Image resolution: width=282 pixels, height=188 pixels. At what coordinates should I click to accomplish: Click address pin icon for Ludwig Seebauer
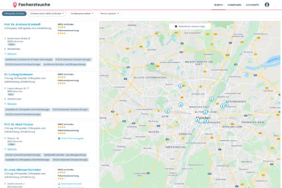point(5,88)
